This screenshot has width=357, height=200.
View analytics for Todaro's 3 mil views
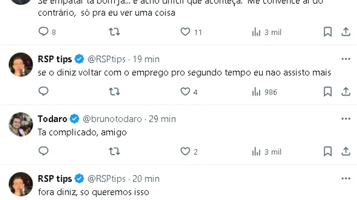pos(266,151)
